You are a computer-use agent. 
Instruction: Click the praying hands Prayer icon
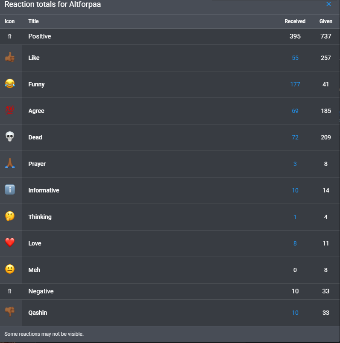[10, 163]
